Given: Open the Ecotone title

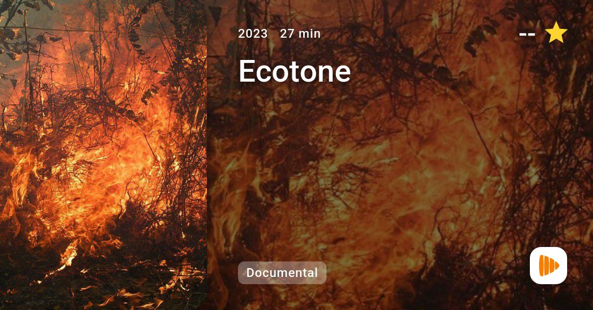Looking at the screenshot, I should click(x=294, y=71).
